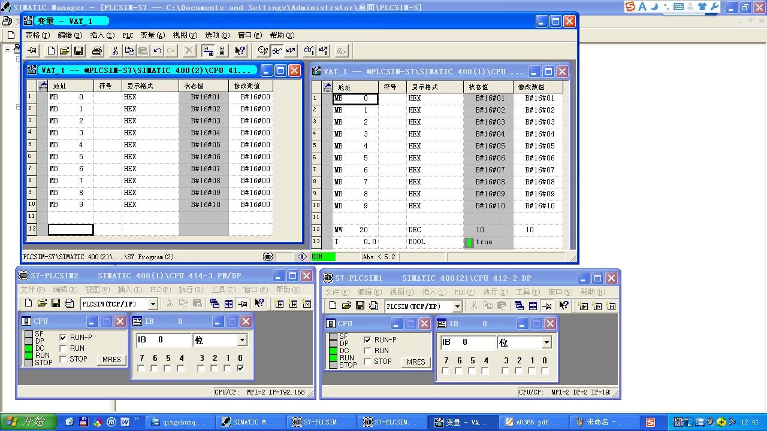Select the empty address cell in row 12, left table
Image resolution: width=767 pixels, height=431 pixels.
click(71, 229)
